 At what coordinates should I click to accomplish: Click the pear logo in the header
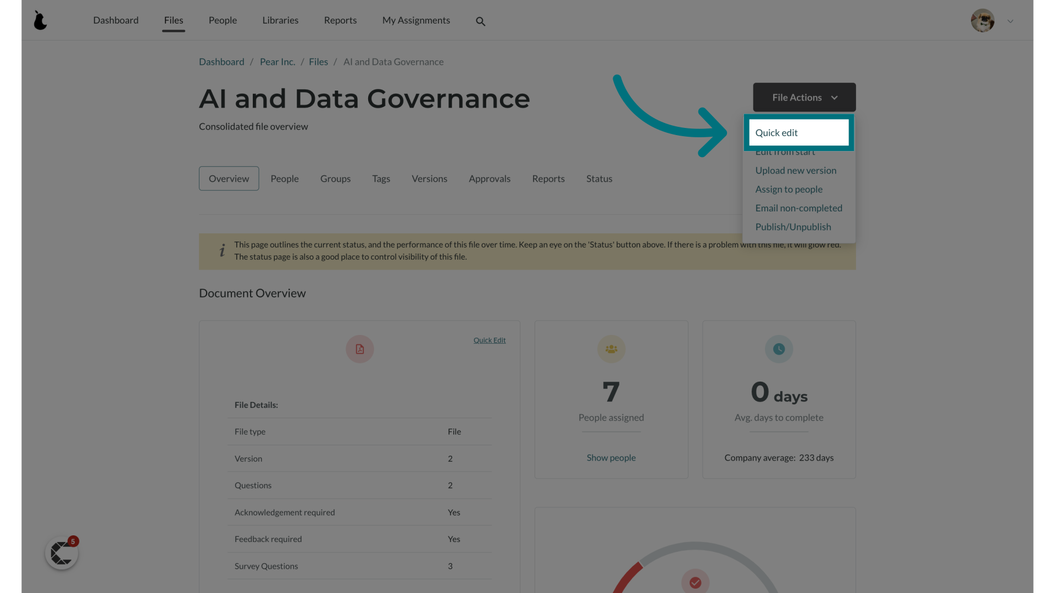[40, 20]
